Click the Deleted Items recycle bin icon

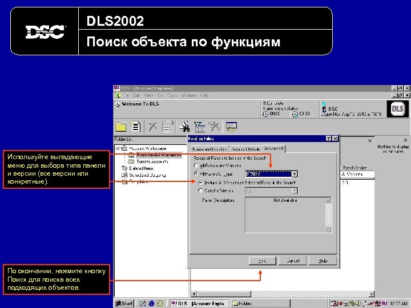[x=124, y=168]
